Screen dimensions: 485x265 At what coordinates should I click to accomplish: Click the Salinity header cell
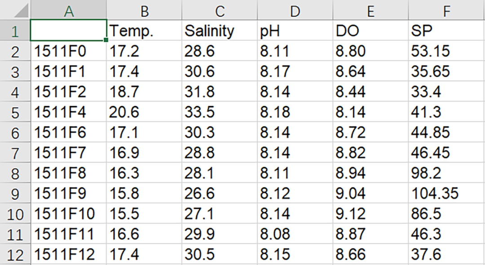pyautogui.click(x=220, y=30)
